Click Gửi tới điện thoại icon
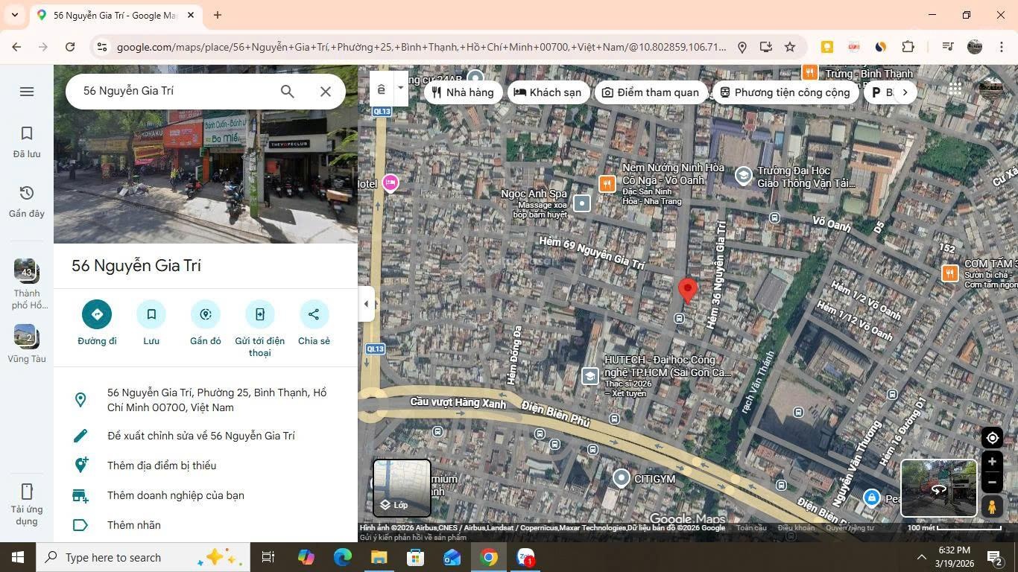 [x=259, y=314]
